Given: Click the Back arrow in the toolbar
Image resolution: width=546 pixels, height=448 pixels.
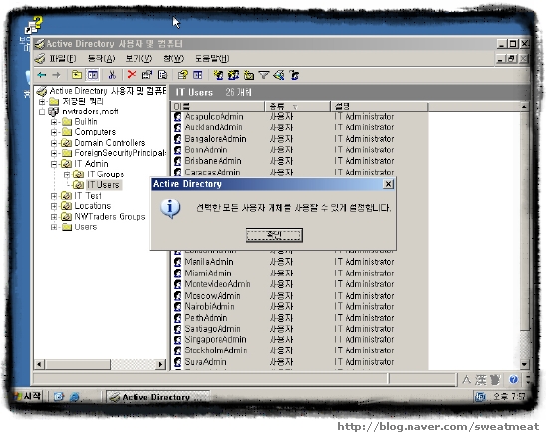Looking at the screenshot, I should tap(42, 75).
